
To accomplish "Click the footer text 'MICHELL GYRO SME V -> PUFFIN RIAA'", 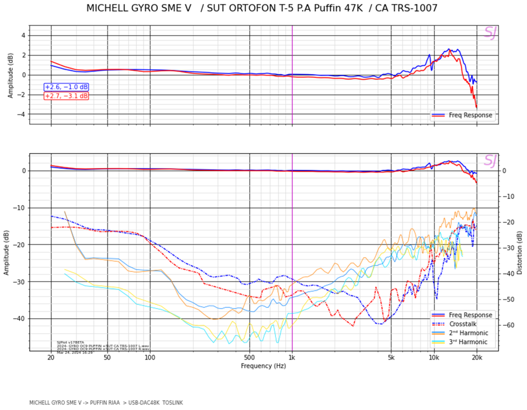I will tap(74, 402).
